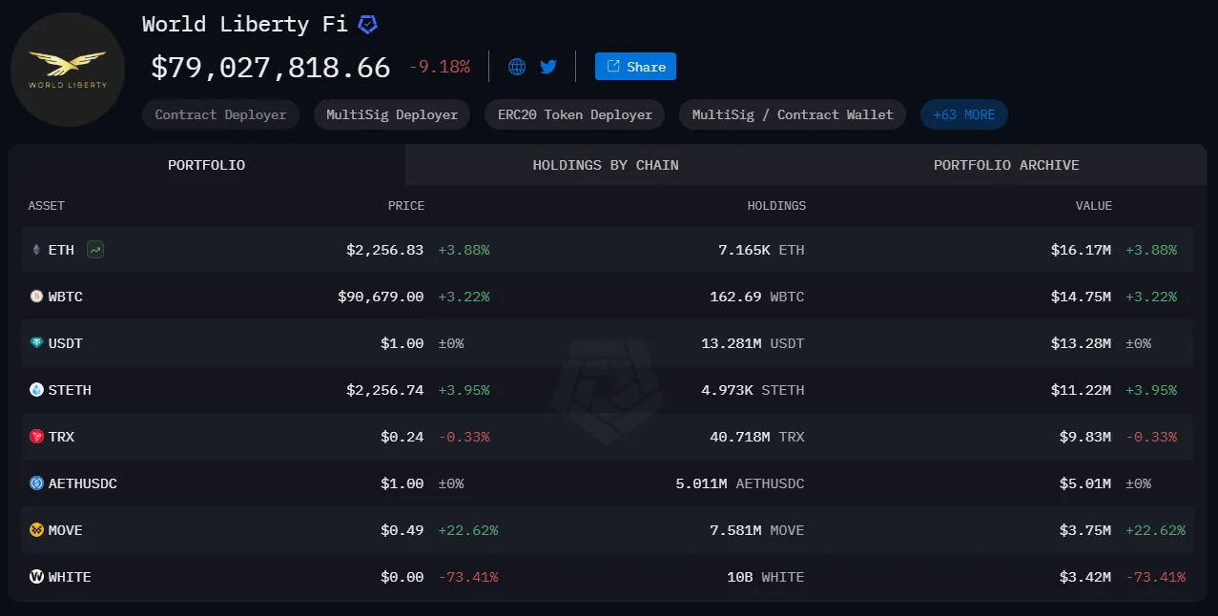Click the Contract Deployer tag
This screenshot has width=1218, height=616.
coord(220,114)
